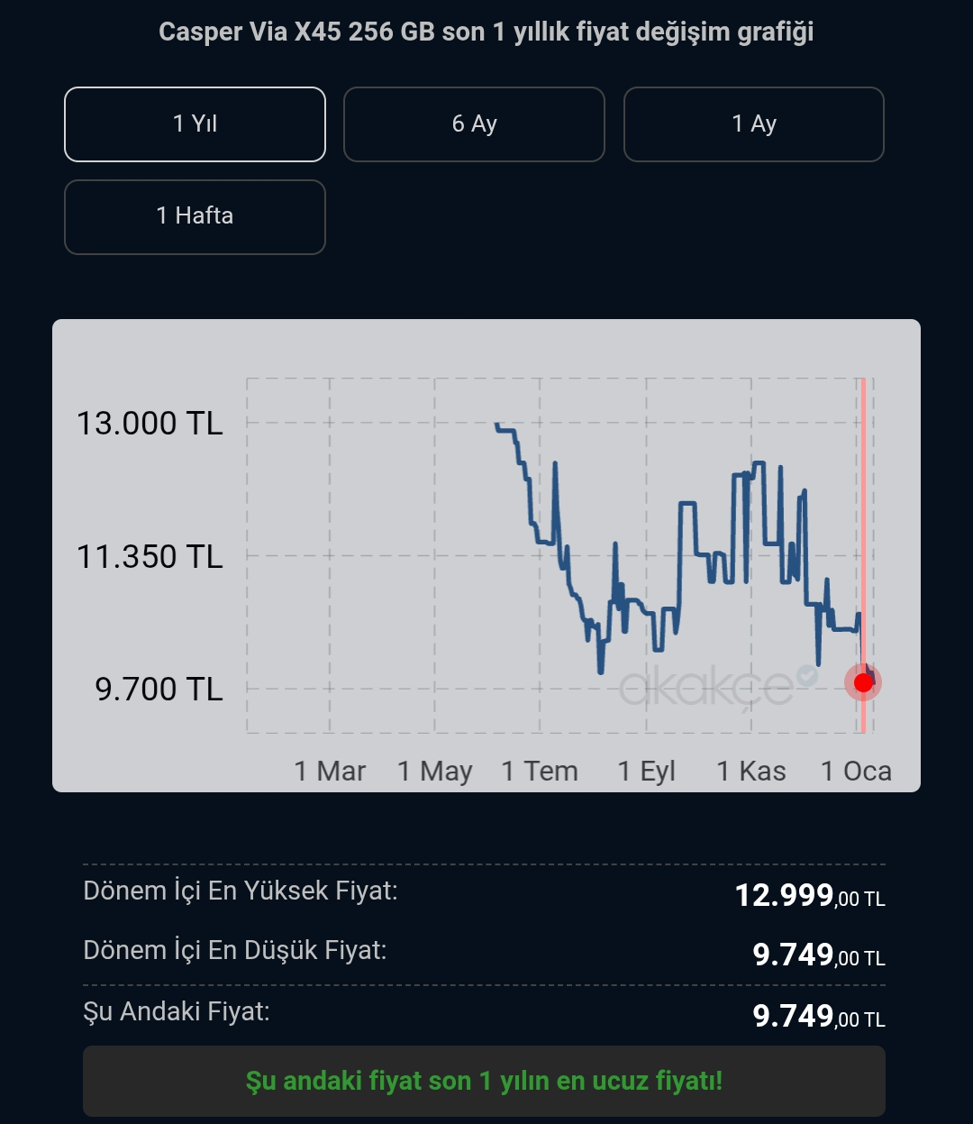Click the 1 May date label
The image size is (973, 1124).
[435, 772]
